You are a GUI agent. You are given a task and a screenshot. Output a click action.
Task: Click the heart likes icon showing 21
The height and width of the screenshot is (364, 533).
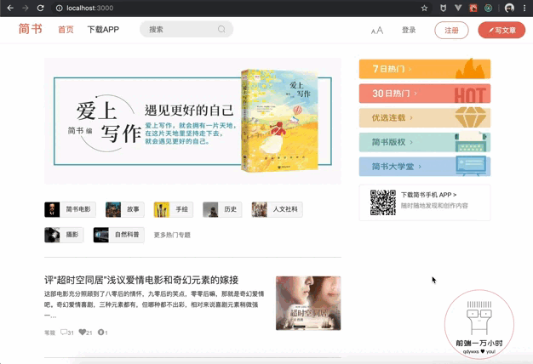click(x=83, y=332)
